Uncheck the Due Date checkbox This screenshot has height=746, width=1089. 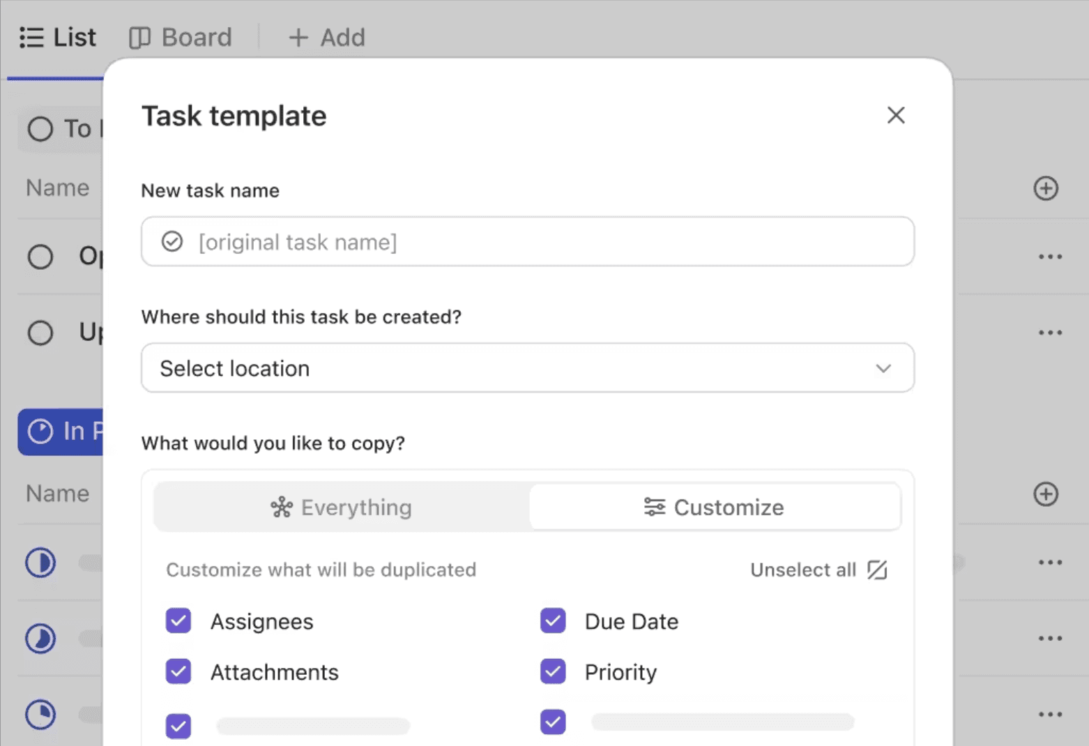(x=553, y=621)
